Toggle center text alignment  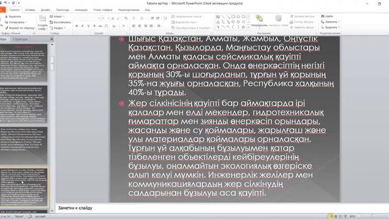pyautogui.click(x=140, y=26)
